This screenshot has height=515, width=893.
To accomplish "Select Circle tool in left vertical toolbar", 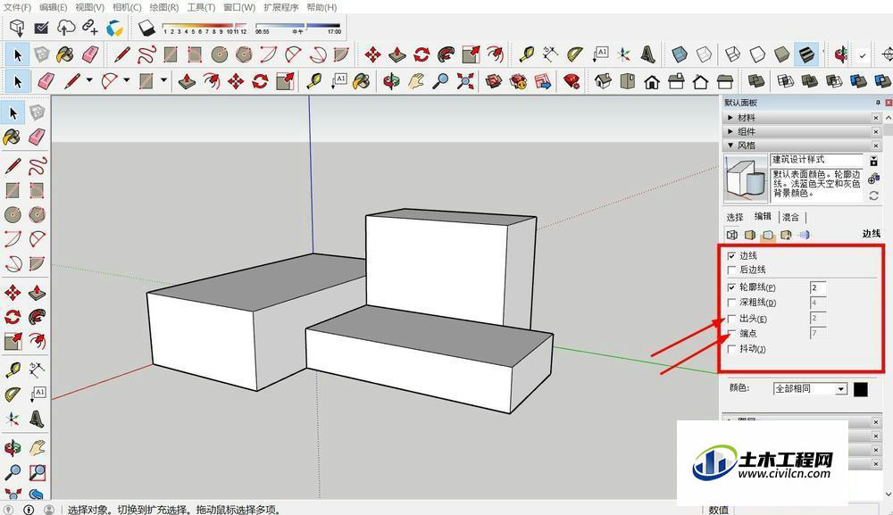I will click(x=12, y=214).
